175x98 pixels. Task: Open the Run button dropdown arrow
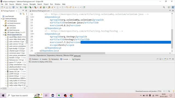[x=28, y=7]
